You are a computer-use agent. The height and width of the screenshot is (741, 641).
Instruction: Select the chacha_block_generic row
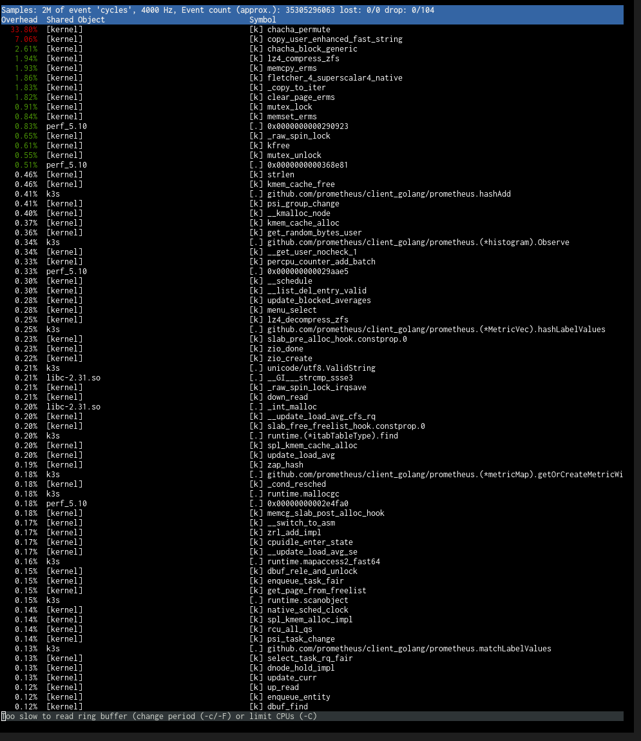[312, 48]
